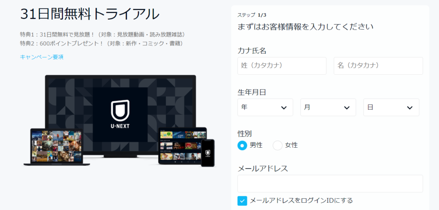Choose the 女性 radio button
Screen dimensions: 439x210
(x=278, y=146)
